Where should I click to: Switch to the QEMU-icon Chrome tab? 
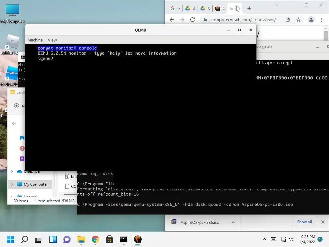click(220, 8)
